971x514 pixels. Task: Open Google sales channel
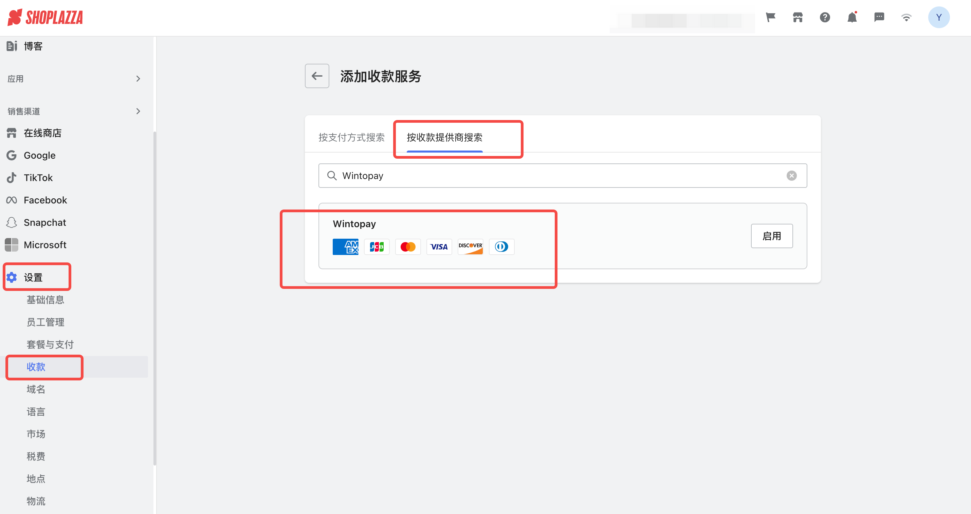pyautogui.click(x=40, y=155)
